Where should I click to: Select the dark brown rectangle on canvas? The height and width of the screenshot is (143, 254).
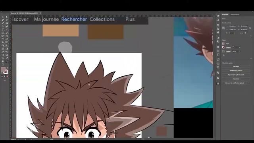click(x=106, y=32)
